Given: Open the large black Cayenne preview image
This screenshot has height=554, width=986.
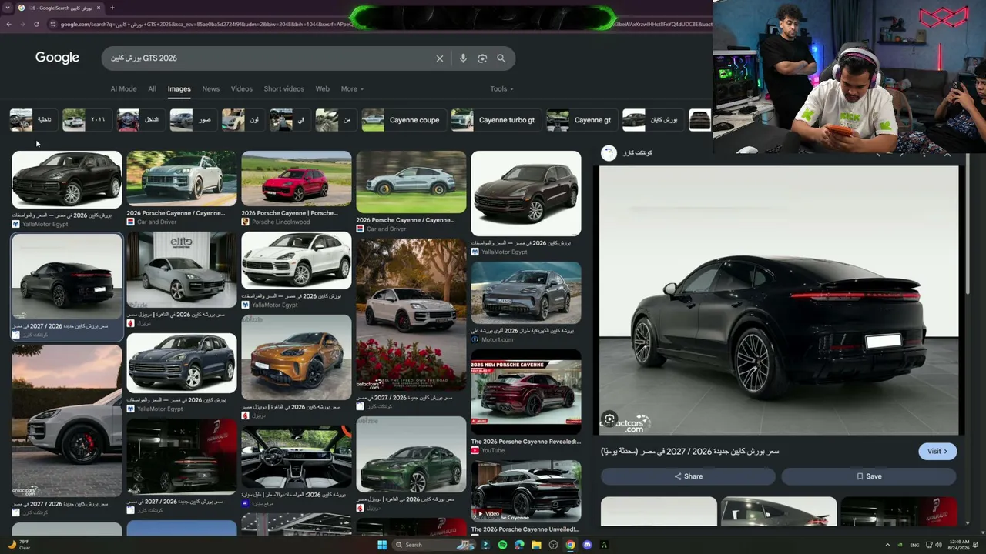Looking at the screenshot, I should pyautogui.click(x=779, y=300).
